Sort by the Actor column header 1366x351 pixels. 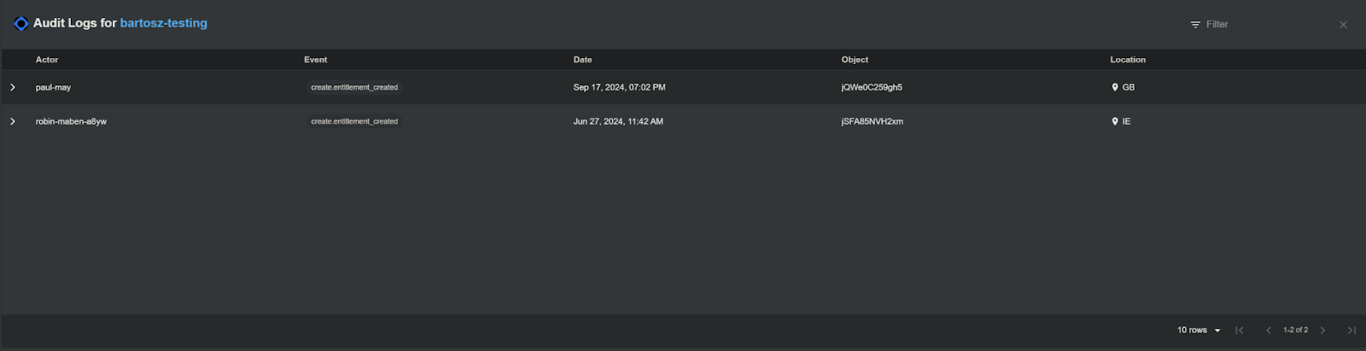(x=47, y=60)
